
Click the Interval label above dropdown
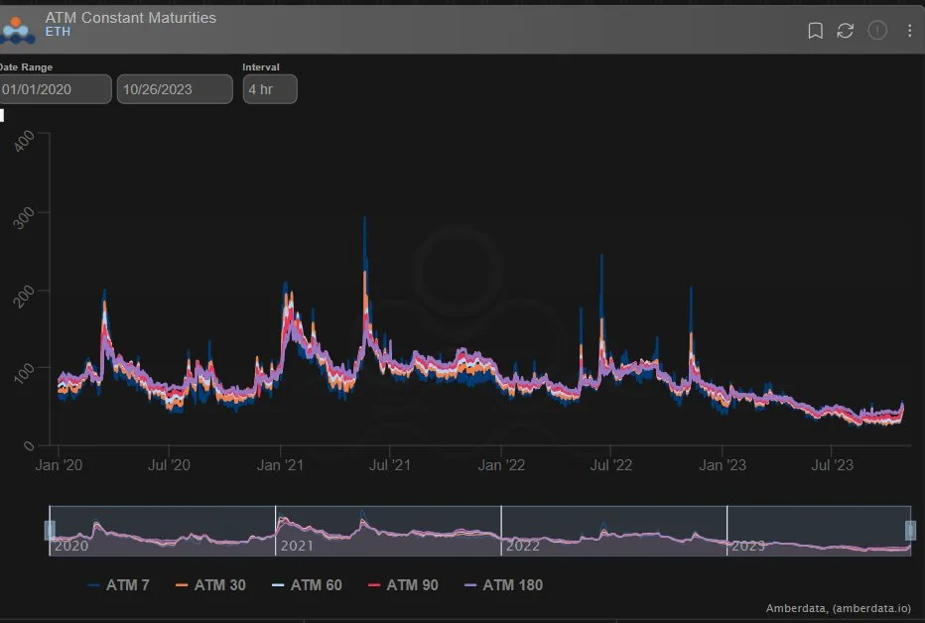click(x=261, y=67)
